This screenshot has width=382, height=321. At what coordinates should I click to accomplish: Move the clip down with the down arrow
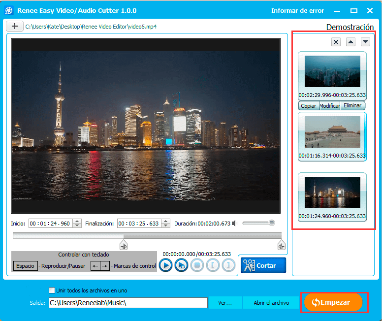tap(365, 42)
